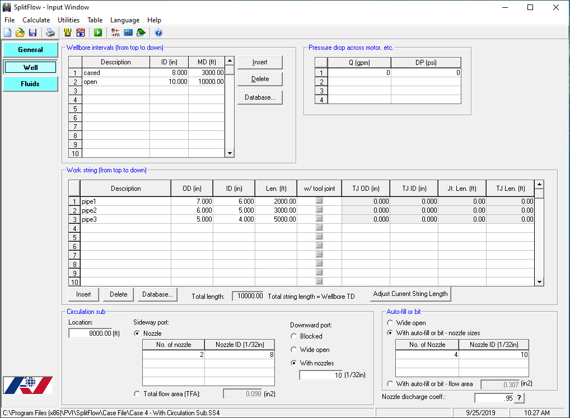Print using the printer toolbar icon
Screen dimensions: 570x418
[50, 32]
